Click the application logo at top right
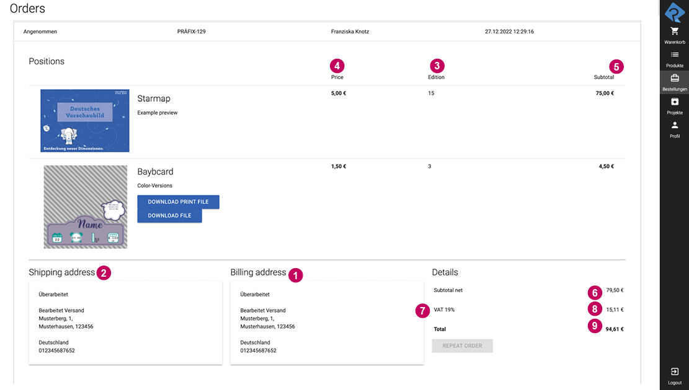The width and height of the screenshot is (689, 390). click(674, 11)
